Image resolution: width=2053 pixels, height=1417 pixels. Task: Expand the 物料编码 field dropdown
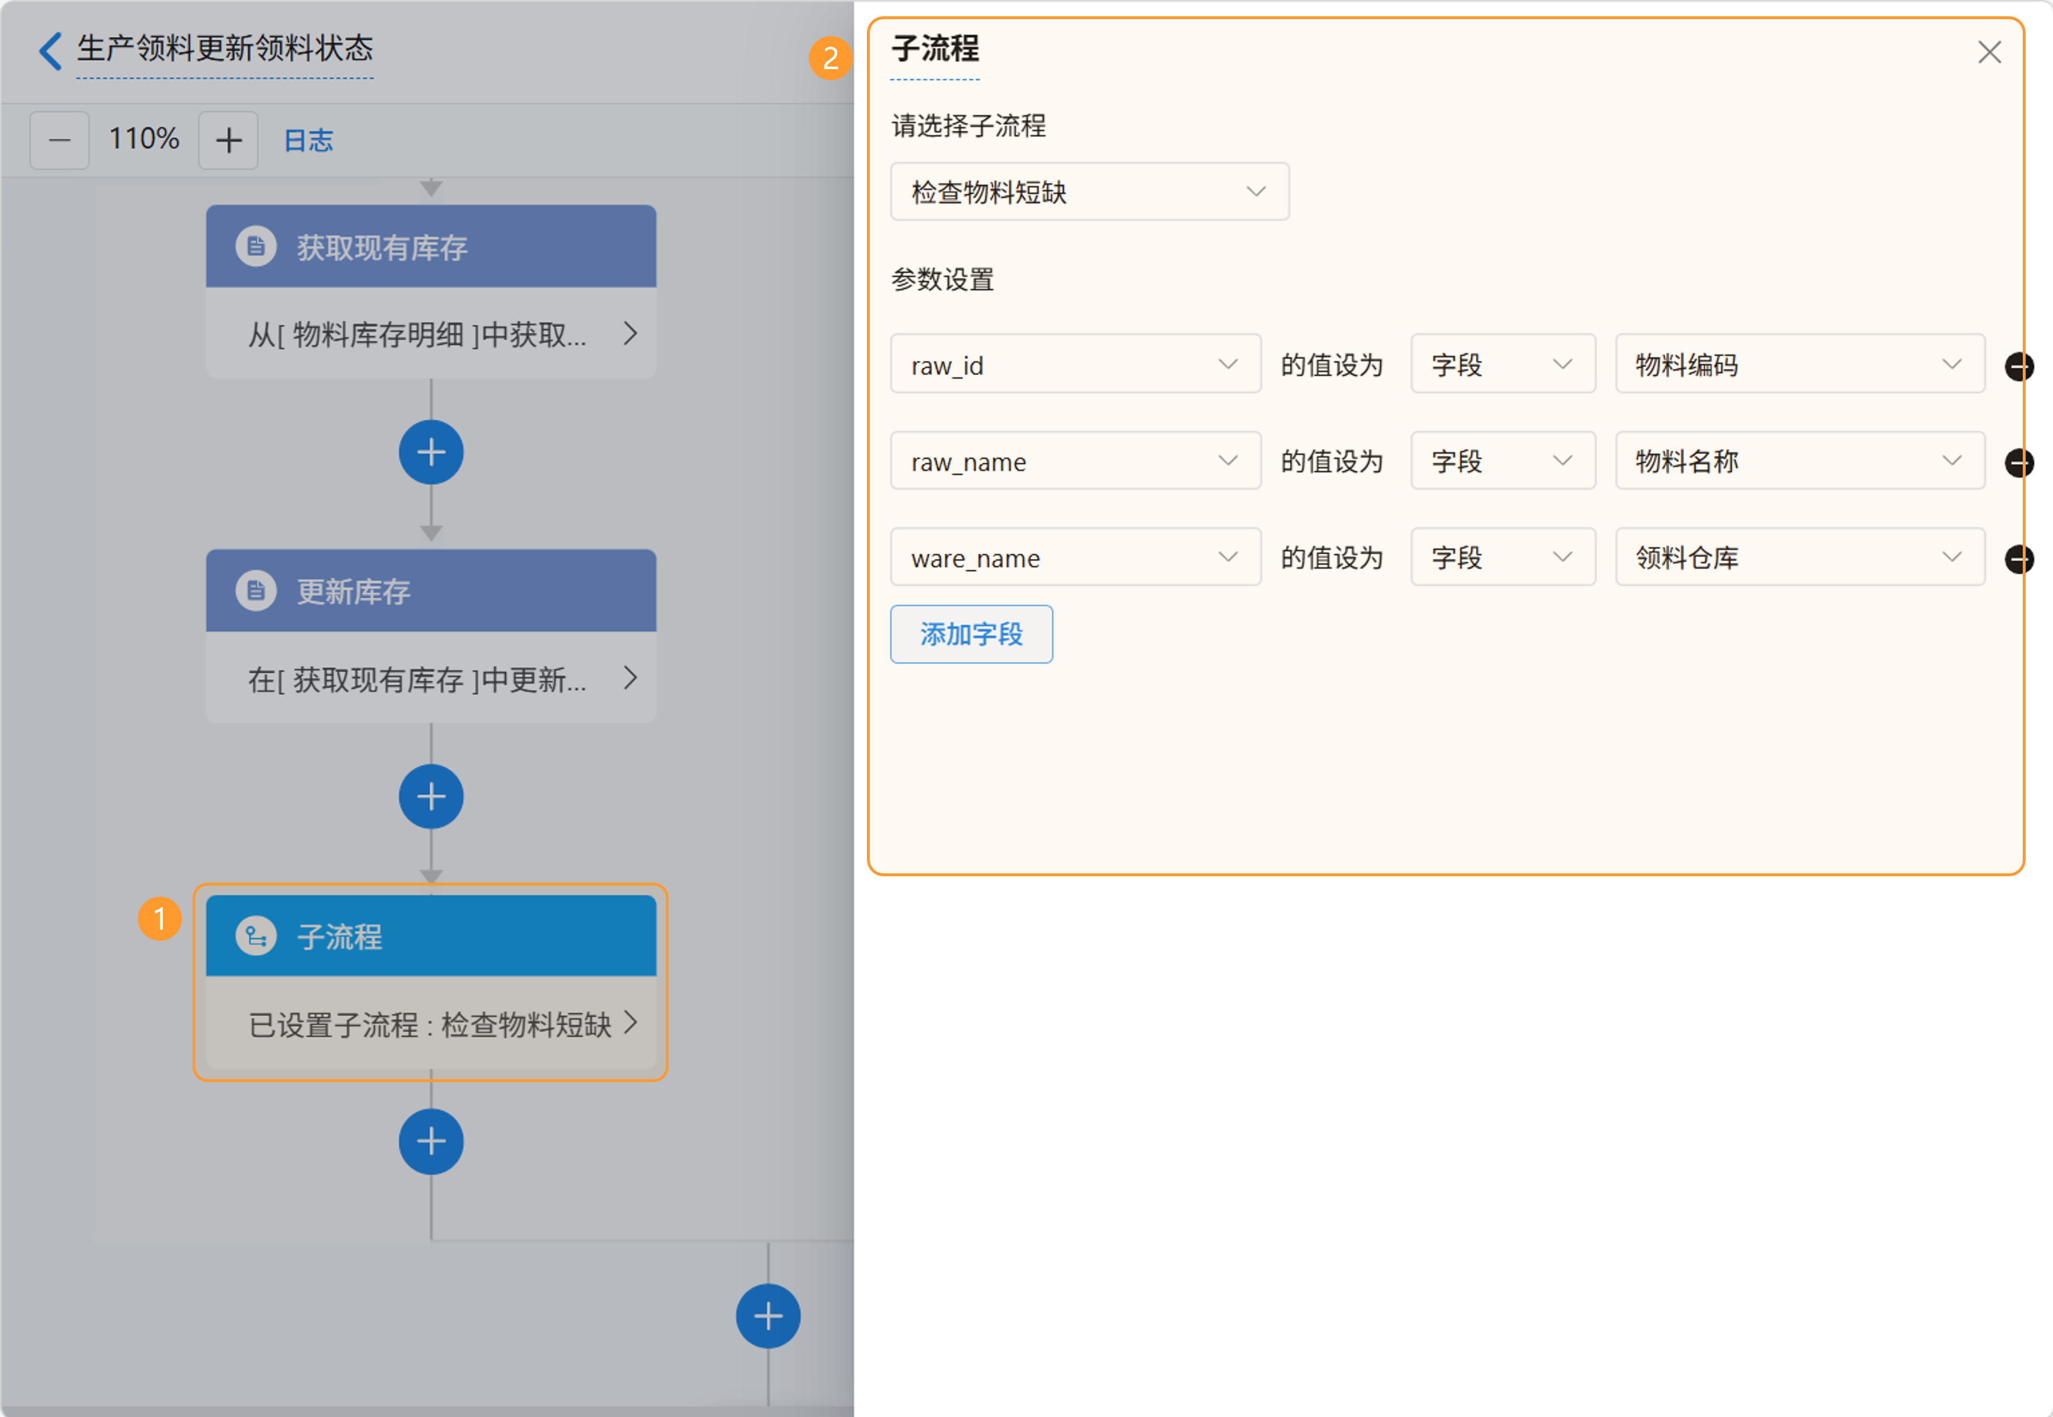click(1799, 364)
